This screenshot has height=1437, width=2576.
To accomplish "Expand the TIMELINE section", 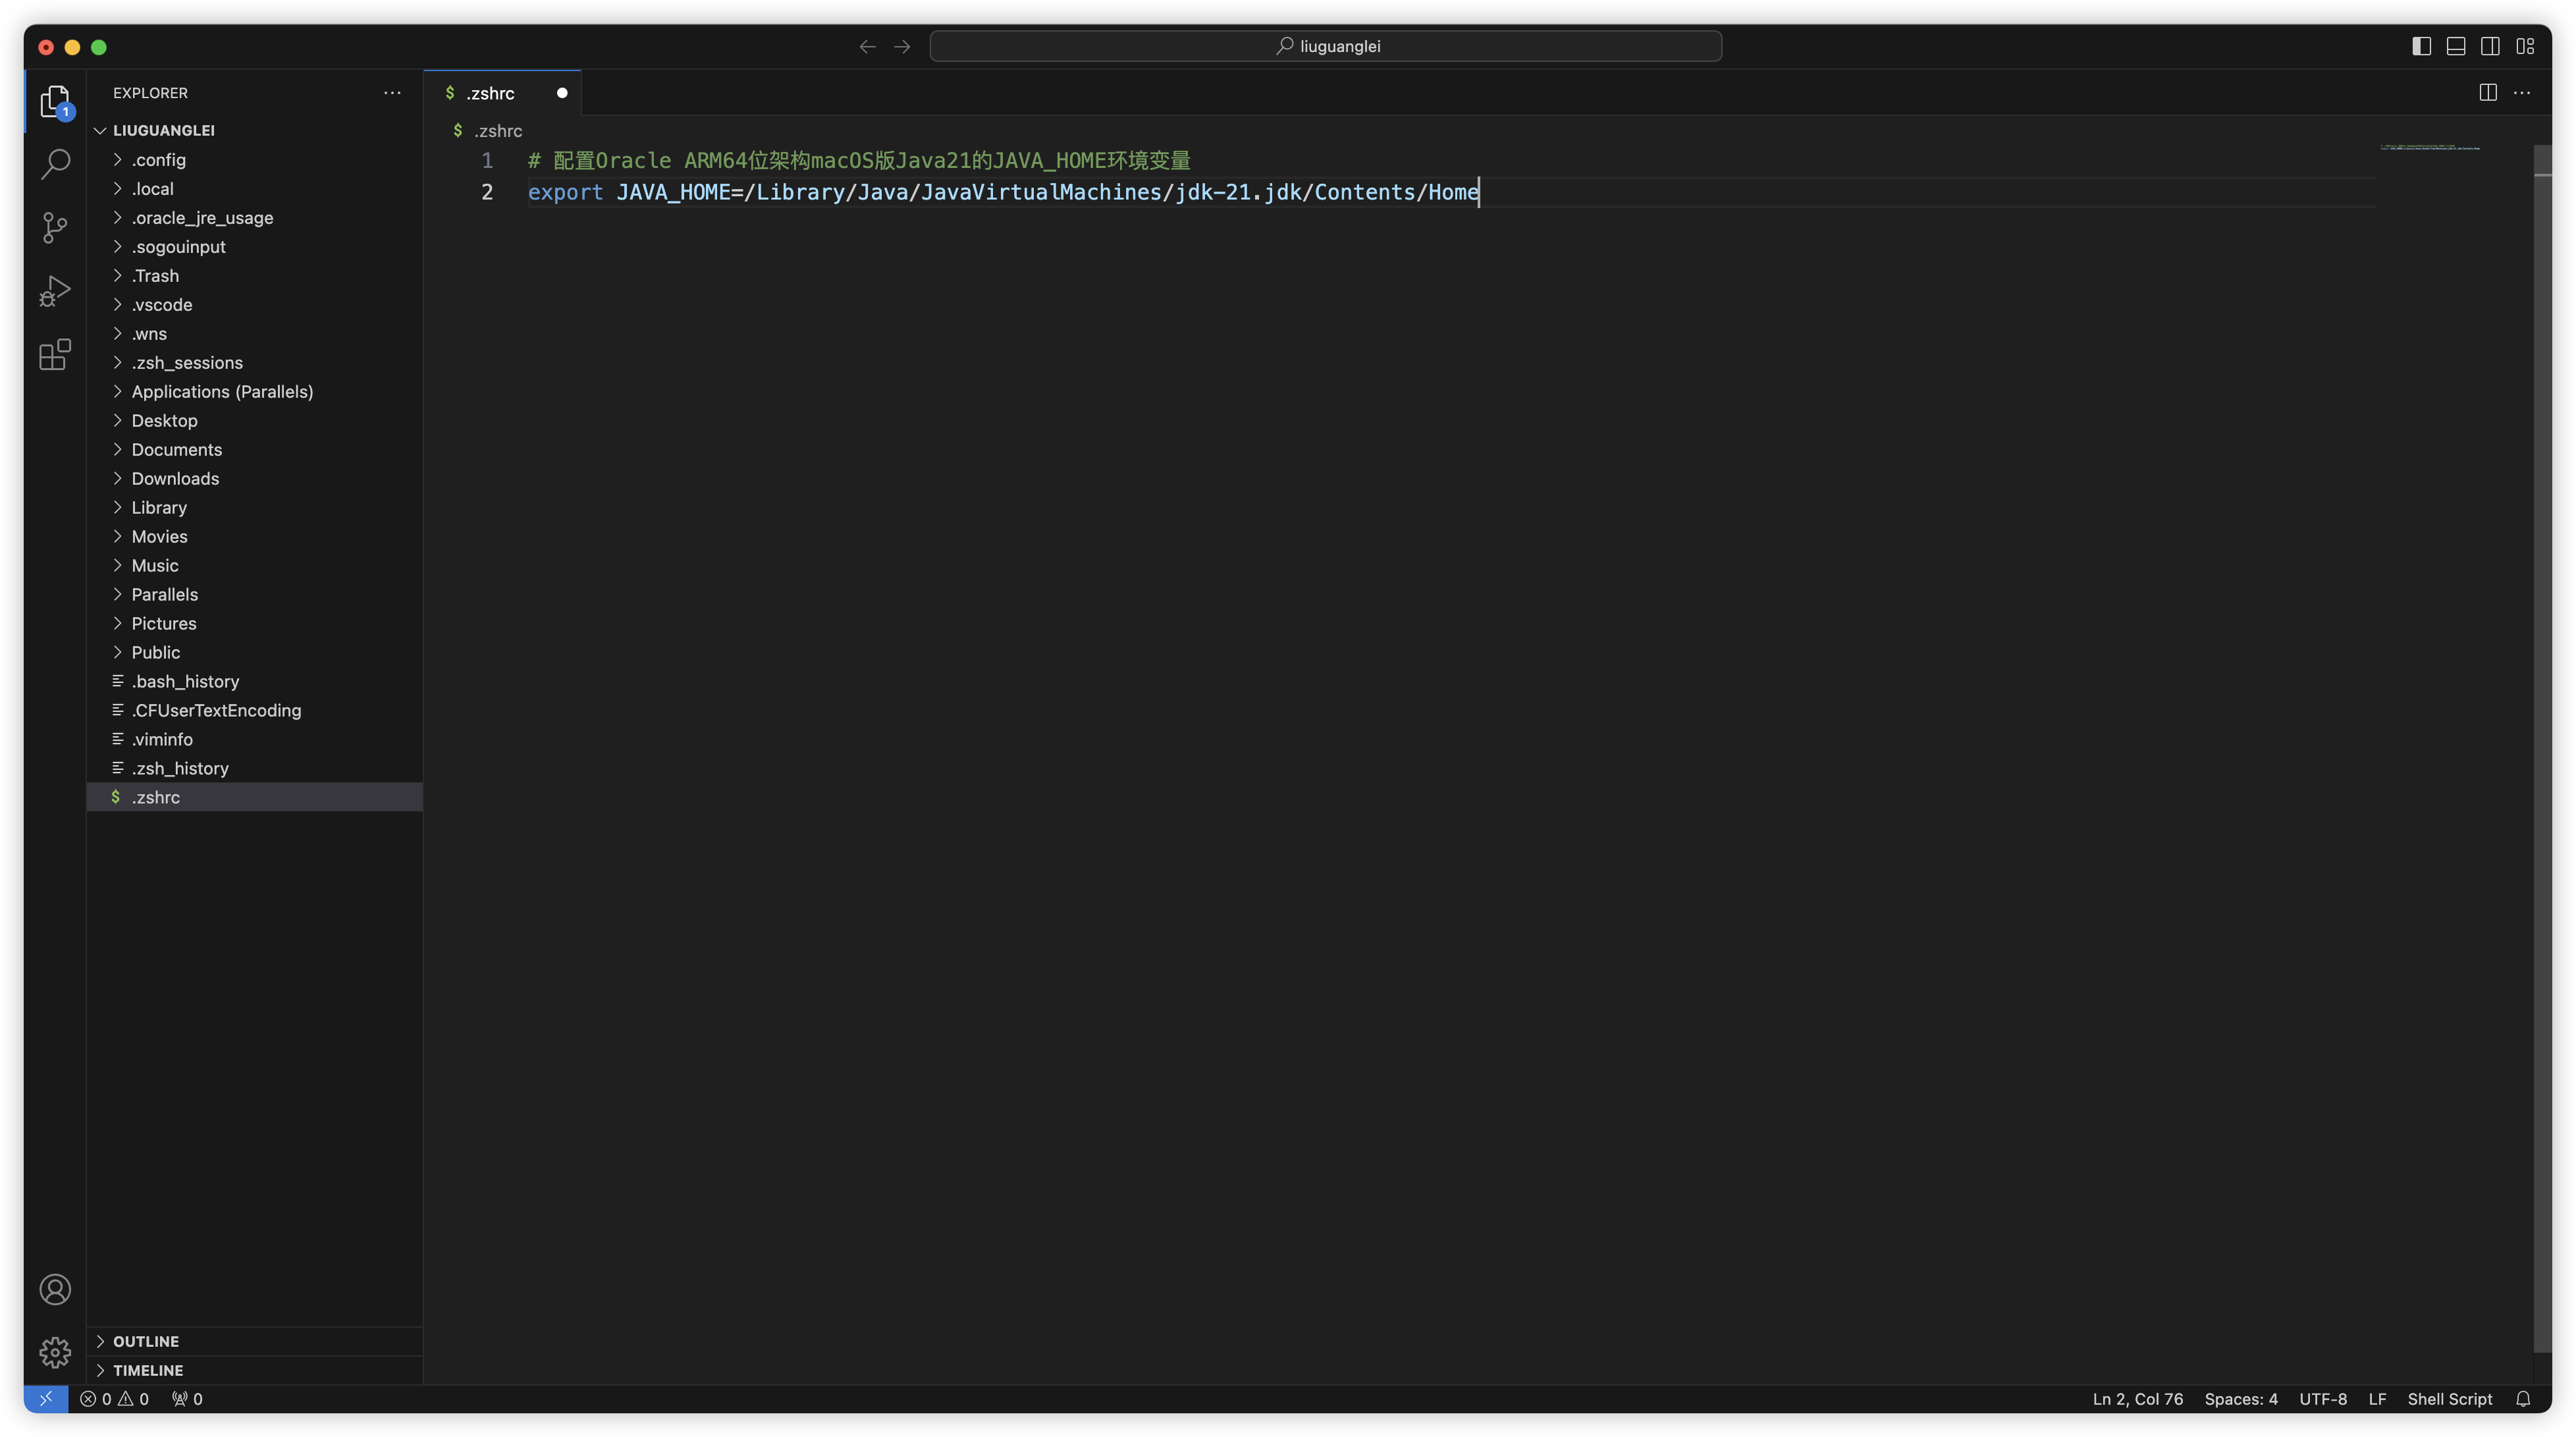I will tap(148, 1370).
